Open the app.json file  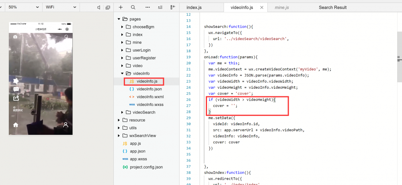(x=137, y=151)
